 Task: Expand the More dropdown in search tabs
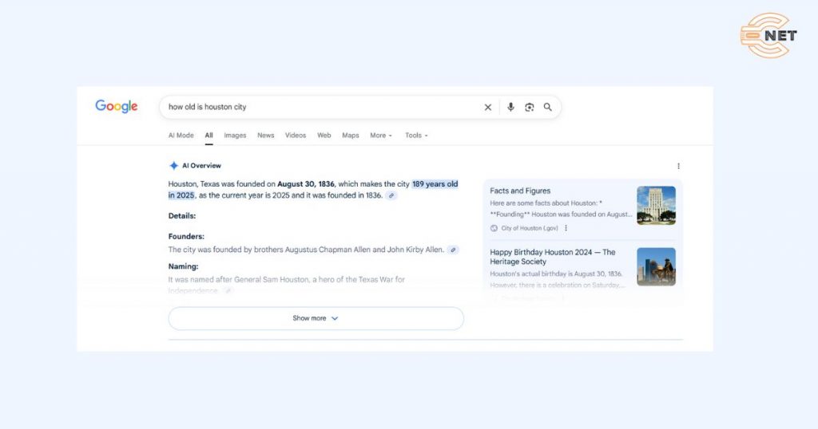pos(380,136)
